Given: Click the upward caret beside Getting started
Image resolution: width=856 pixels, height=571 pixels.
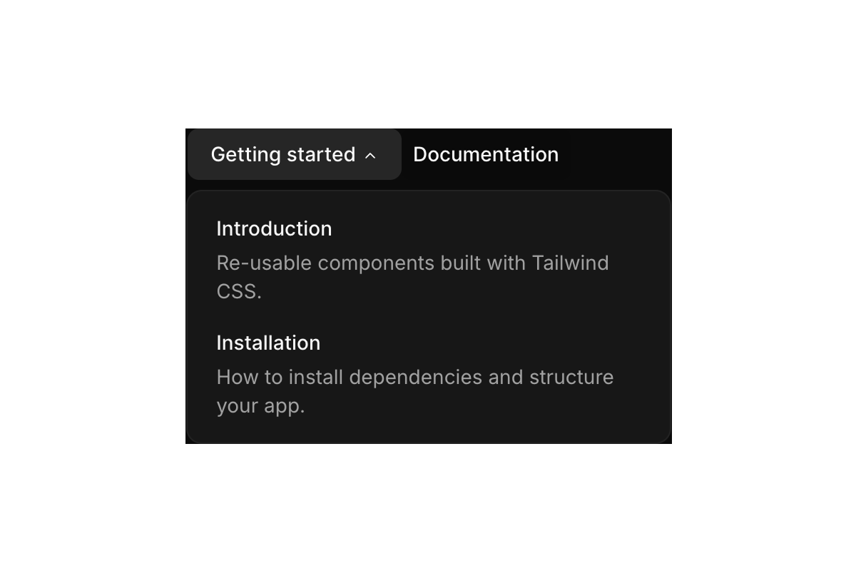Looking at the screenshot, I should tap(370, 155).
